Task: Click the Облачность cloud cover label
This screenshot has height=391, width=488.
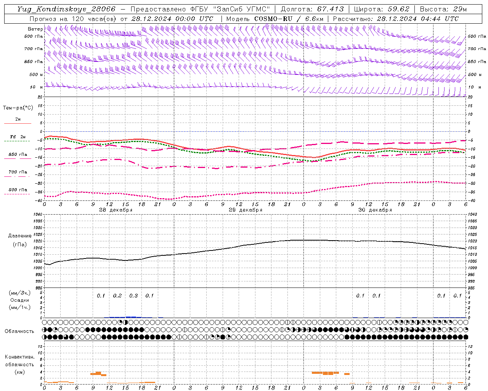Action: click(x=19, y=331)
